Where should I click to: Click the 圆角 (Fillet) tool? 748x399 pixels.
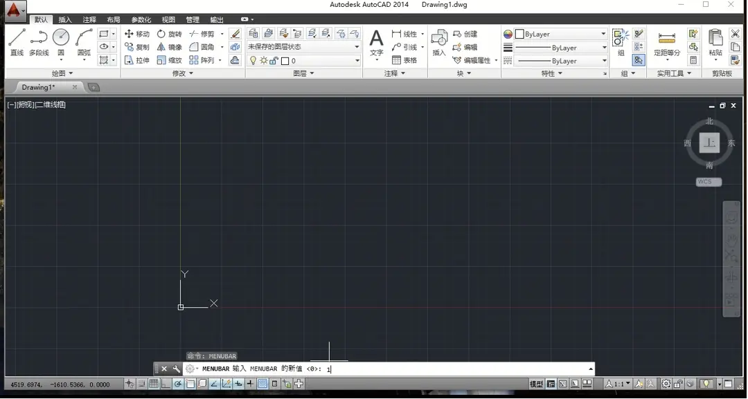click(202, 47)
